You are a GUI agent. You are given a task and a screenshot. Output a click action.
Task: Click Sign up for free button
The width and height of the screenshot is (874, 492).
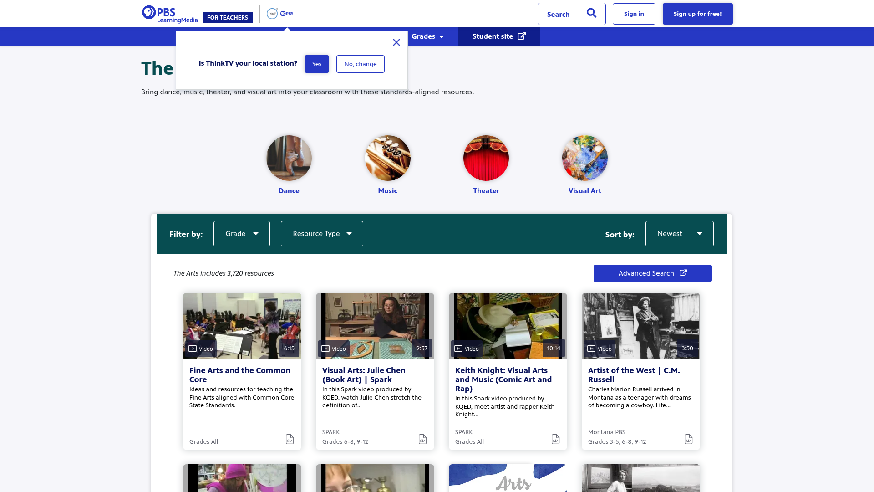pyautogui.click(x=698, y=14)
